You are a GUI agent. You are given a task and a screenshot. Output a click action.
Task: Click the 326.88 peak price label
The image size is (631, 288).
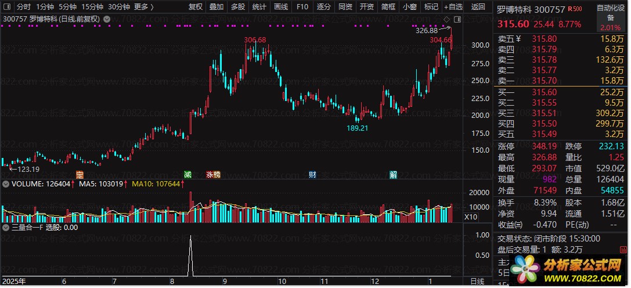[x=427, y=31]
